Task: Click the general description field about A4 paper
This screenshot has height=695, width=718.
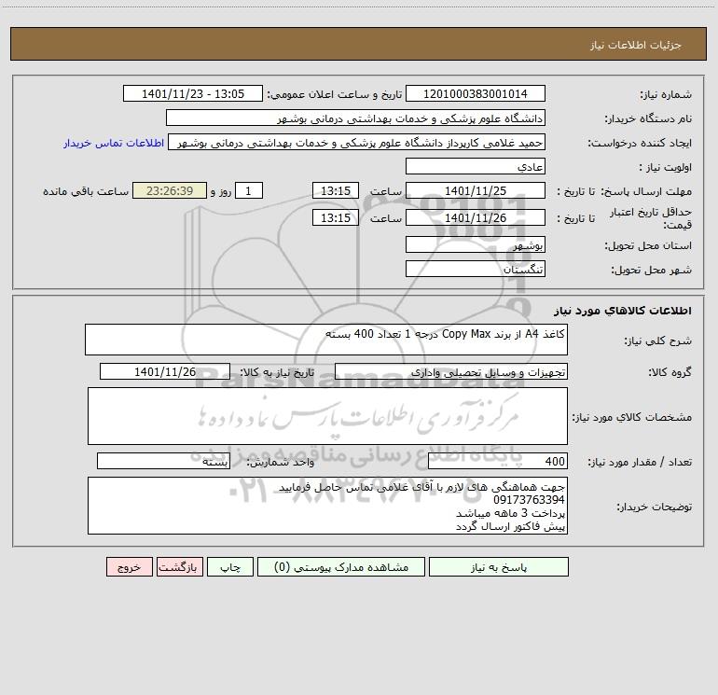Action: (326, 340)
